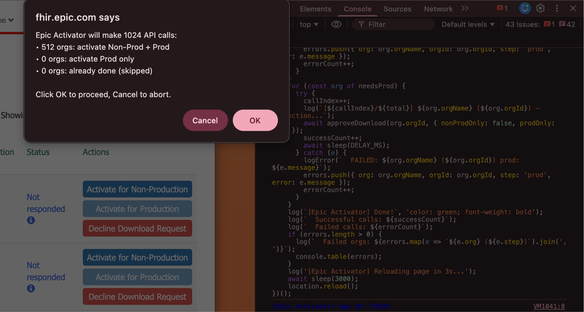
Task: Open the AI assistance icon in DevTools
Action: pos(525,8)
